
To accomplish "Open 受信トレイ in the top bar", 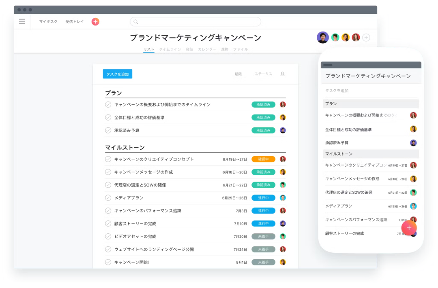I will (74, 21).
